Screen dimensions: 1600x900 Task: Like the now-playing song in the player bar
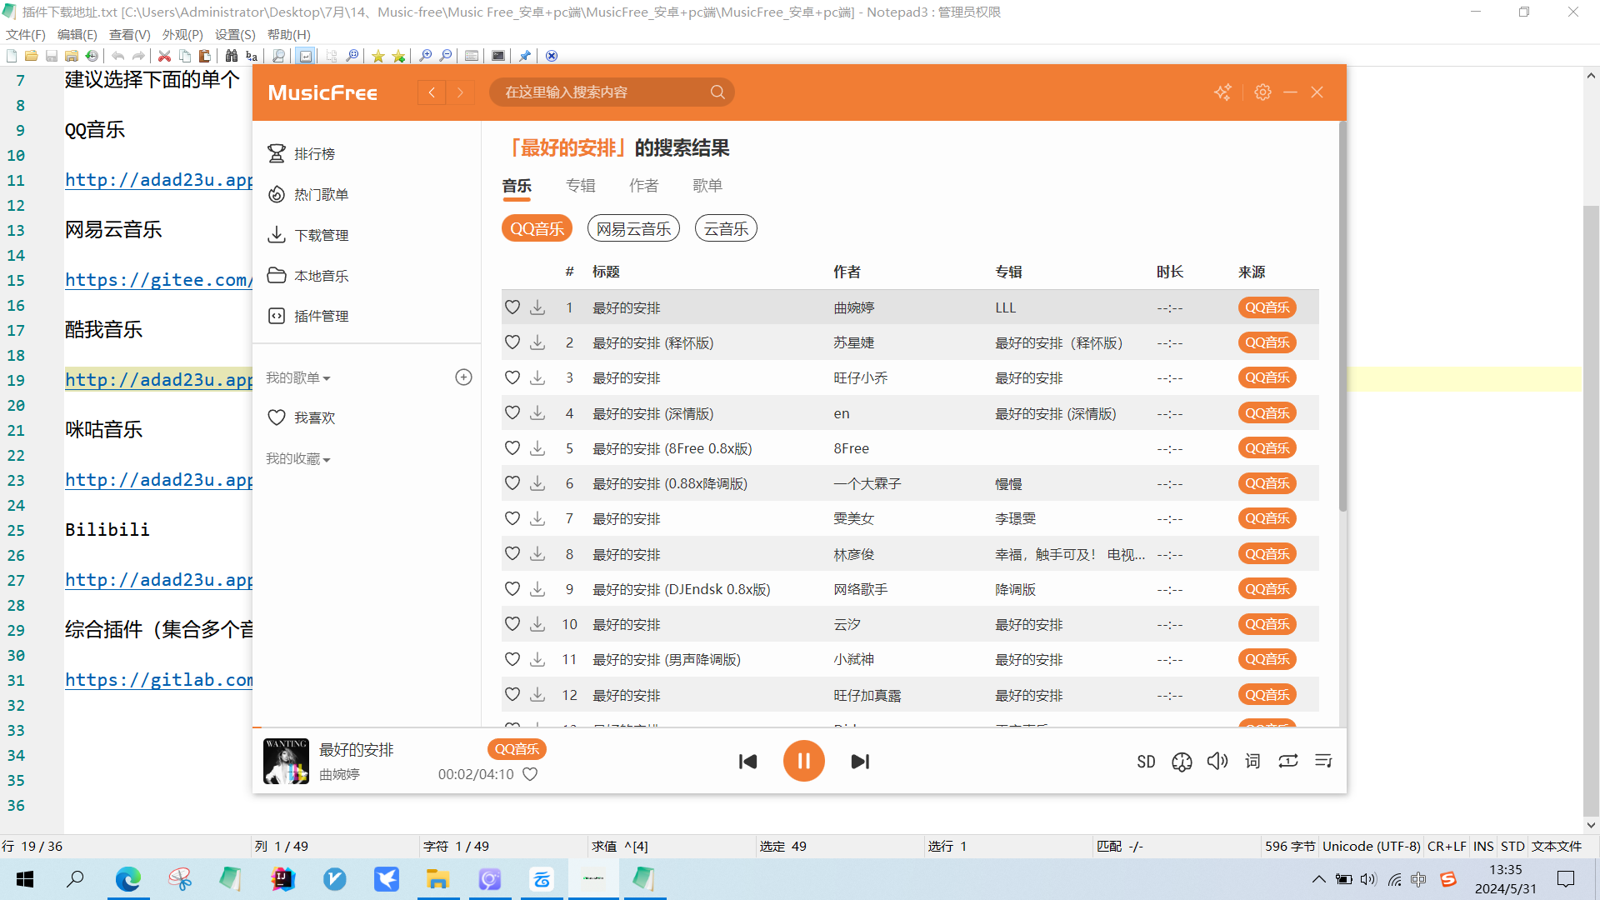(x=530, y=774)
